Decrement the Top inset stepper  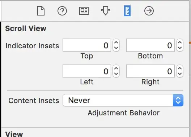116,48
